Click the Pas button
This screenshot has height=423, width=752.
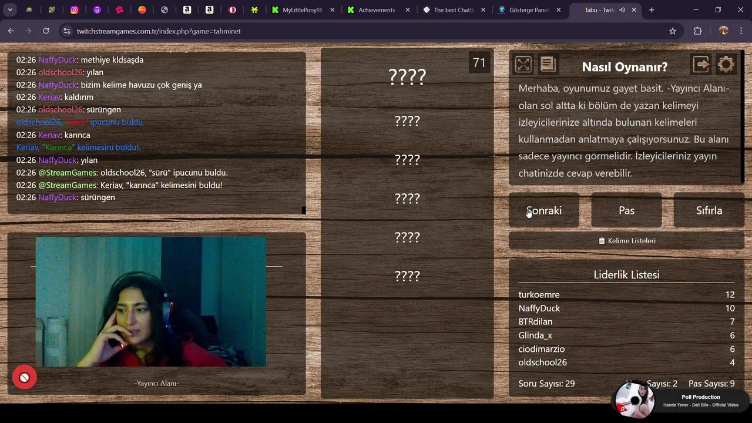pyautogui.click(x=626, y=210)
